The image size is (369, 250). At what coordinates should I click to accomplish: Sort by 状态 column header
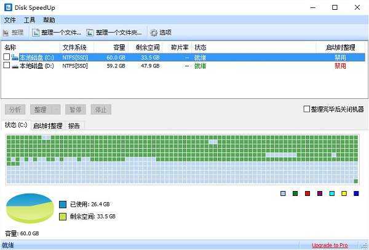[x=253, y=47]
